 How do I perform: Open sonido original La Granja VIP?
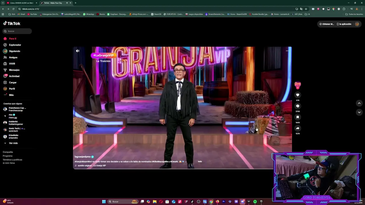[x=90, y=165]
